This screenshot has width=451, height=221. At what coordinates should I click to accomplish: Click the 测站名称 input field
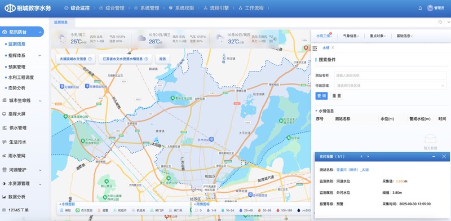pyautogui.click(x=390, y=76)
